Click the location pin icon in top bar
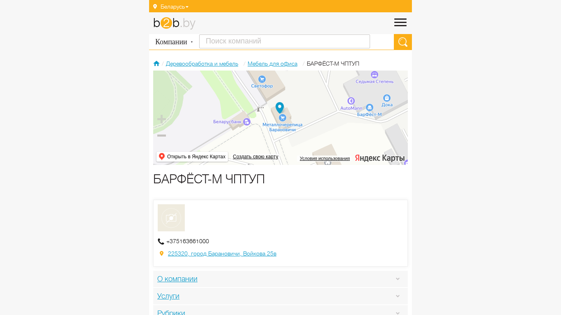 click(x=155, y=7)
